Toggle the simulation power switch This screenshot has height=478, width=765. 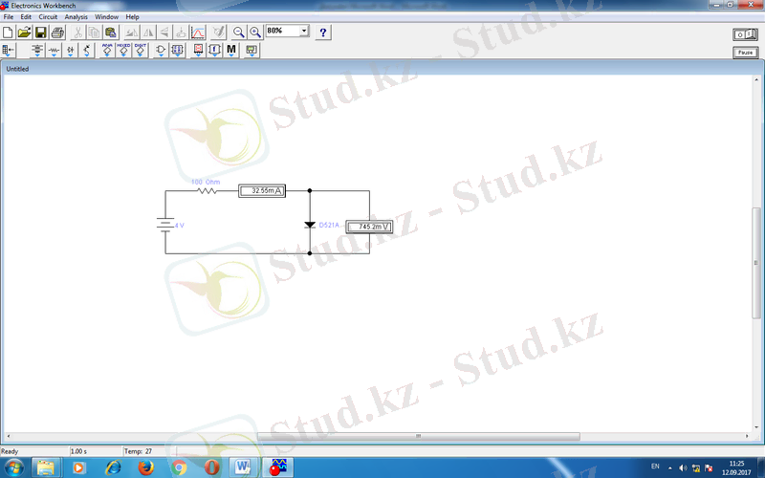[x=746, y=34]
